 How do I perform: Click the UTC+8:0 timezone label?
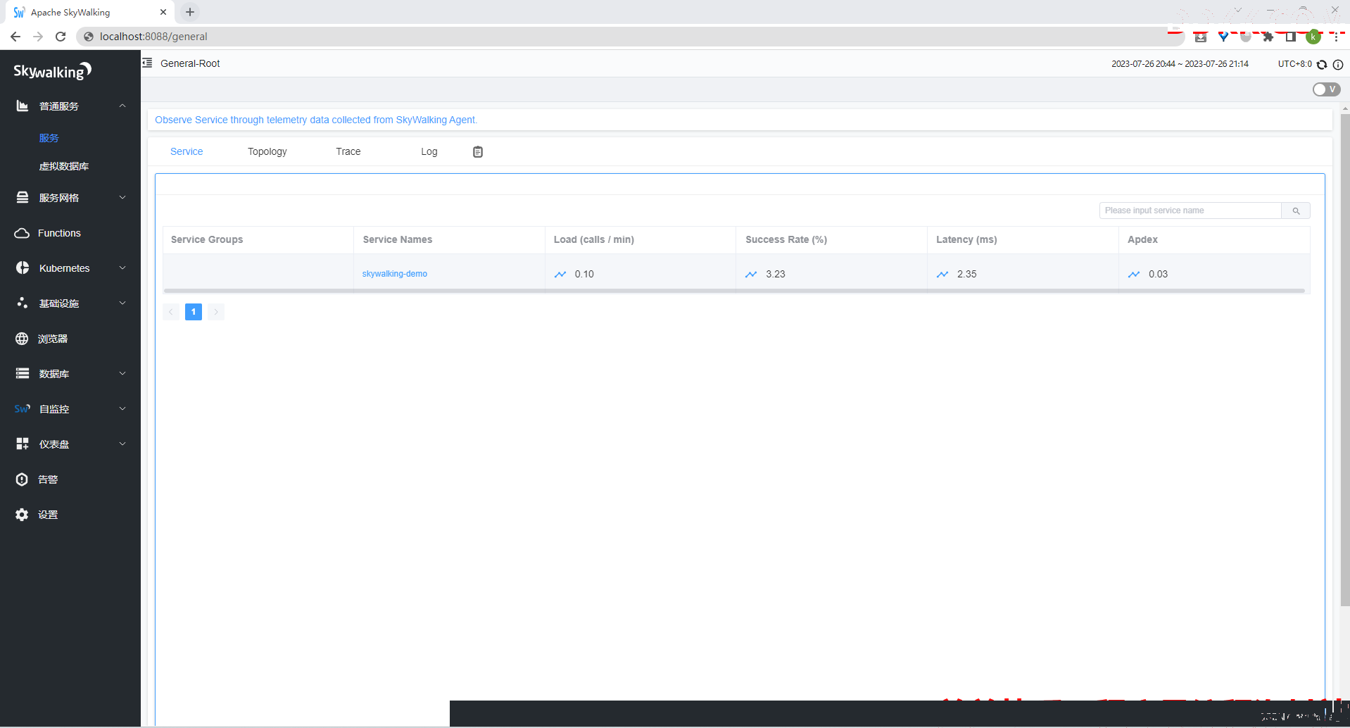1295,64
